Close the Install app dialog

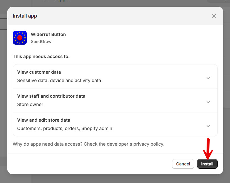coord(214,16)
